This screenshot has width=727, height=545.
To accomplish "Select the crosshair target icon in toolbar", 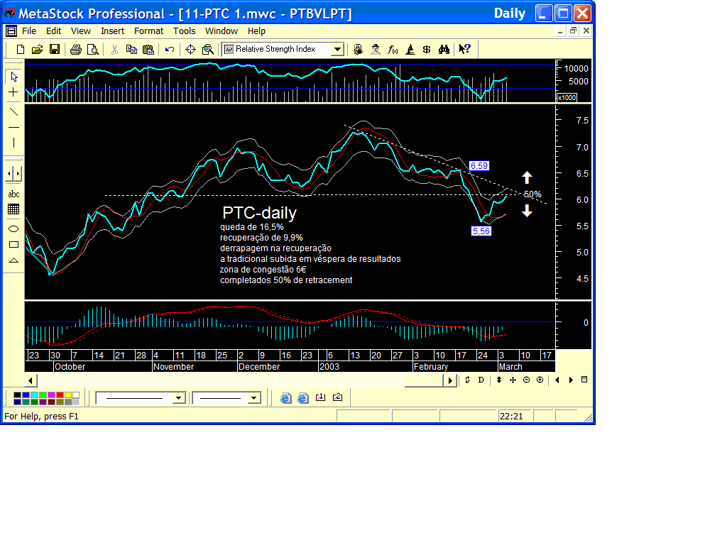I will coord(190,49).
